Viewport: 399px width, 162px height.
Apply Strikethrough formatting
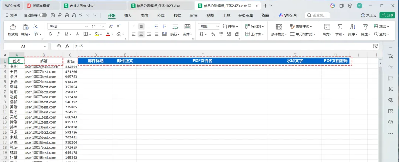[78, 34]
